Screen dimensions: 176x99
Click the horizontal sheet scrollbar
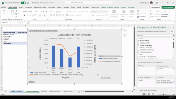104,92
